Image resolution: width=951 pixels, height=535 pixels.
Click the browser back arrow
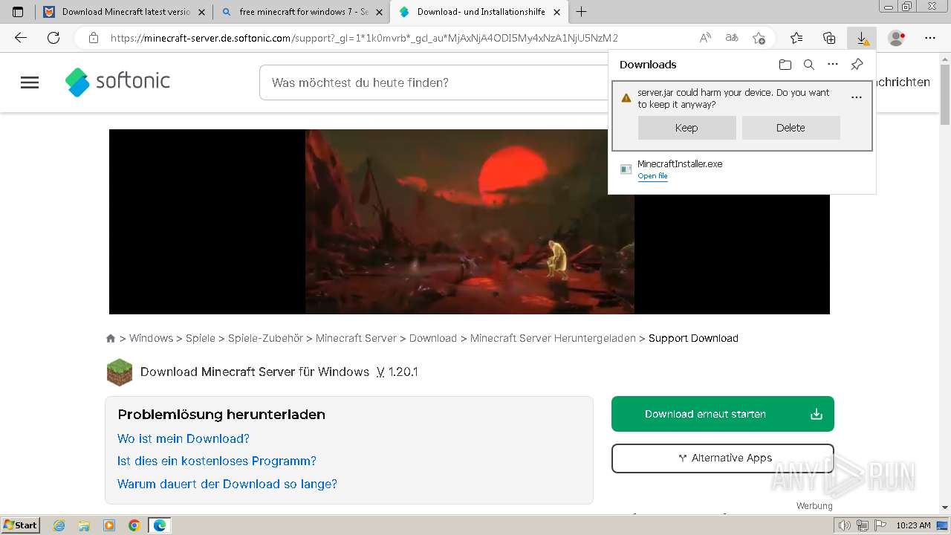point(21,38)
